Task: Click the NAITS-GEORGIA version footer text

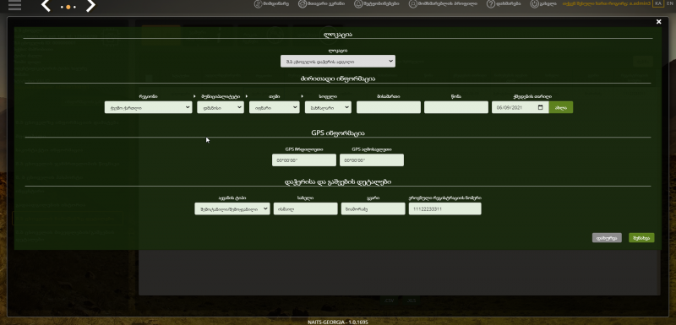Action: [338, 322]
